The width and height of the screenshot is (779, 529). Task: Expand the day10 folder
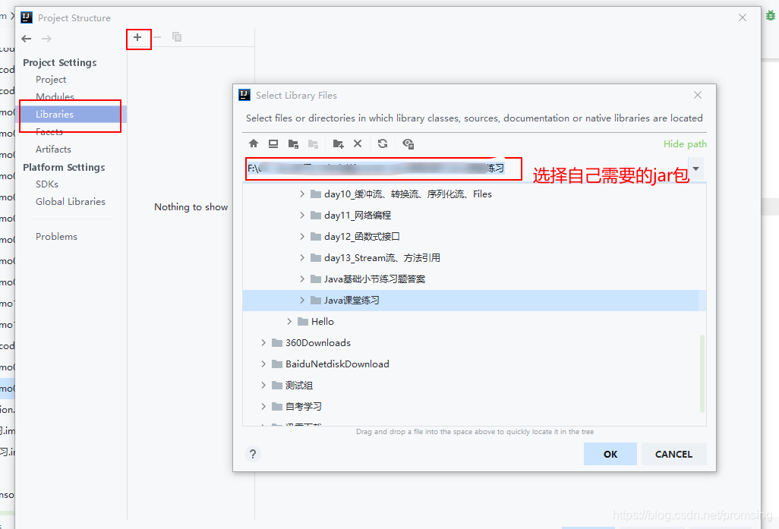302,194
